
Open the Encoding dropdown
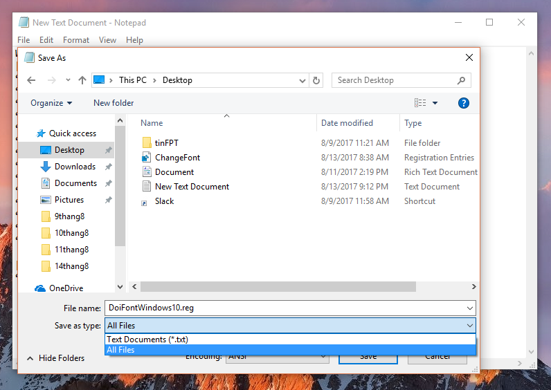[x=277, y=359]
